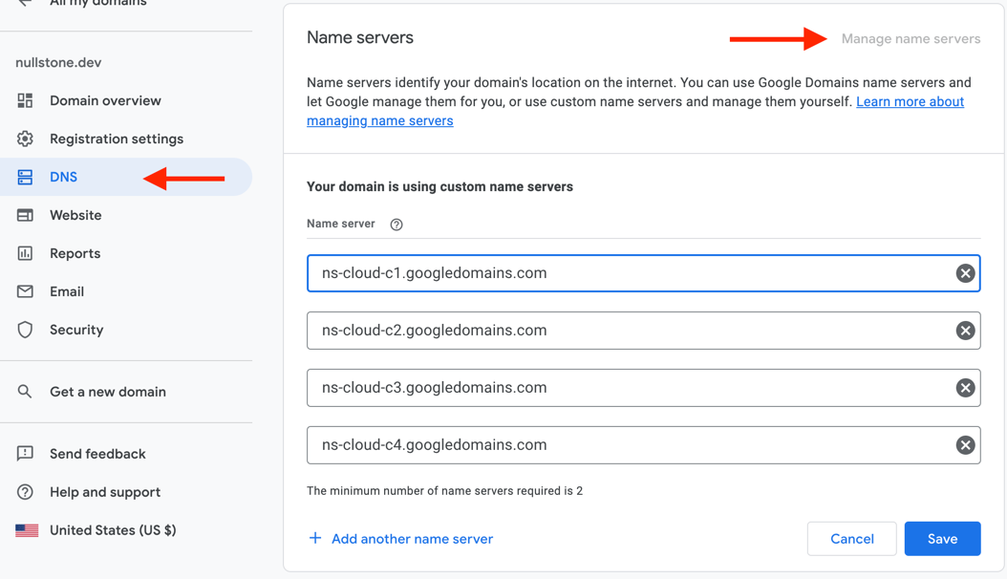Image resolution: width=1007 pixels, height=579 pixels.
Task: Add another name server
Action: (x=399, y=538)
